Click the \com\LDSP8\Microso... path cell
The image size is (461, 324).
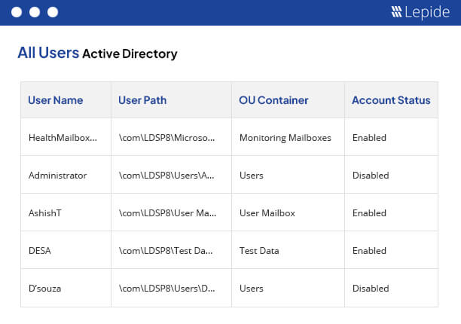[172, 137]
